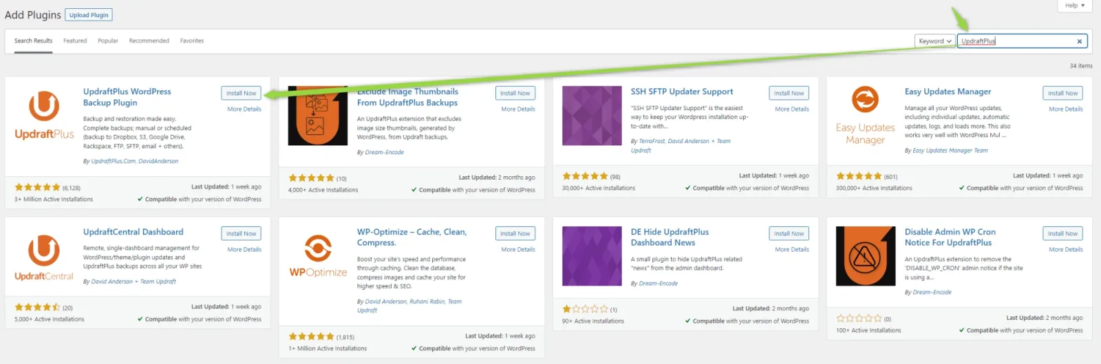Open the UpdraftPlus WordPress Backup Plugin title

tap(127, 97)
